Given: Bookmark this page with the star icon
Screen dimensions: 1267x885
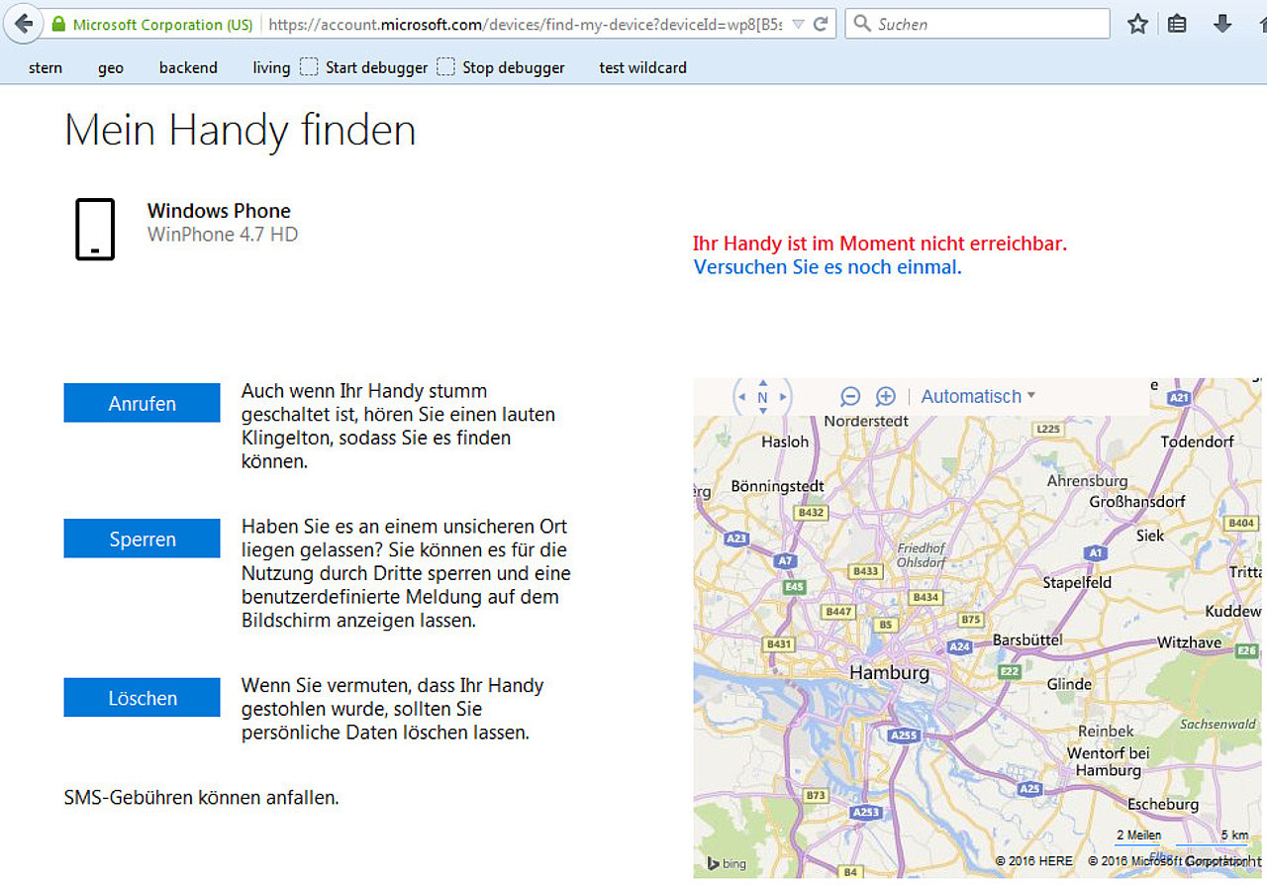Looking at the screenshot, I should [1138, 24].
